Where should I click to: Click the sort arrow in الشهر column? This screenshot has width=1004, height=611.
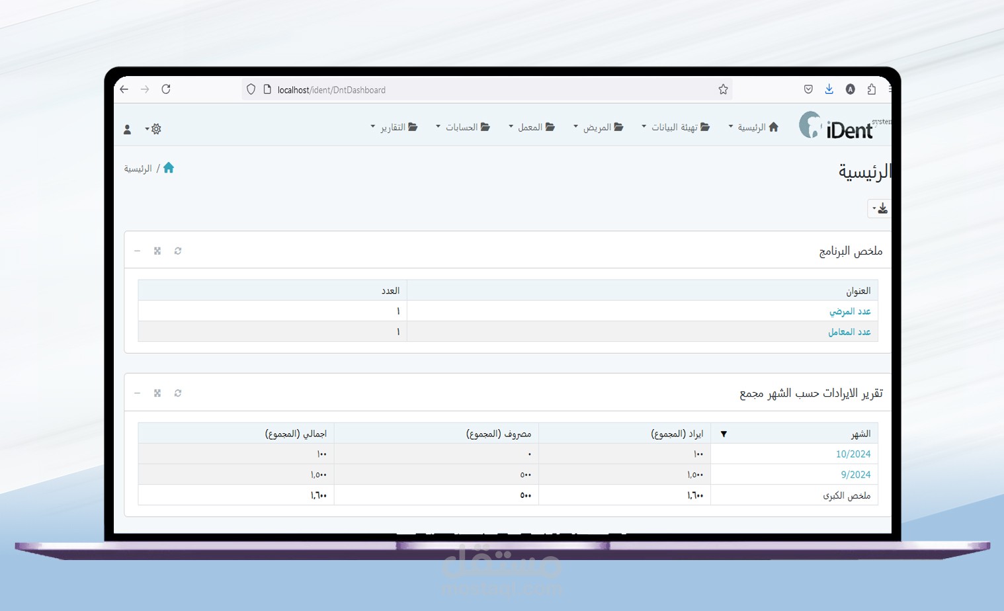click(x=724, y=434)
